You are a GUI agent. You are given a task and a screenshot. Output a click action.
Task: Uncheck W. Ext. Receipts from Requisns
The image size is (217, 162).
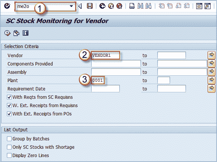point(9,106)
